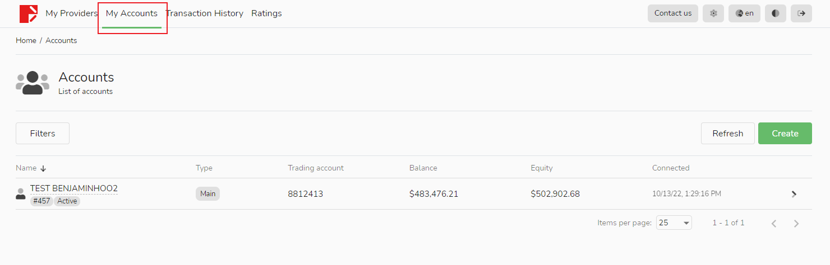Go to the previous page arrow
This screenshot has width=830, height=265.
click(x=774, y=223)
